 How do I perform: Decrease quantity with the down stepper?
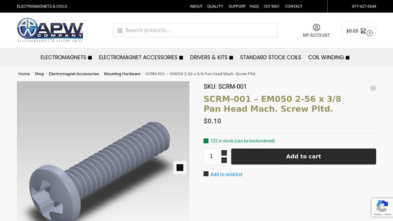pos(224,161)
